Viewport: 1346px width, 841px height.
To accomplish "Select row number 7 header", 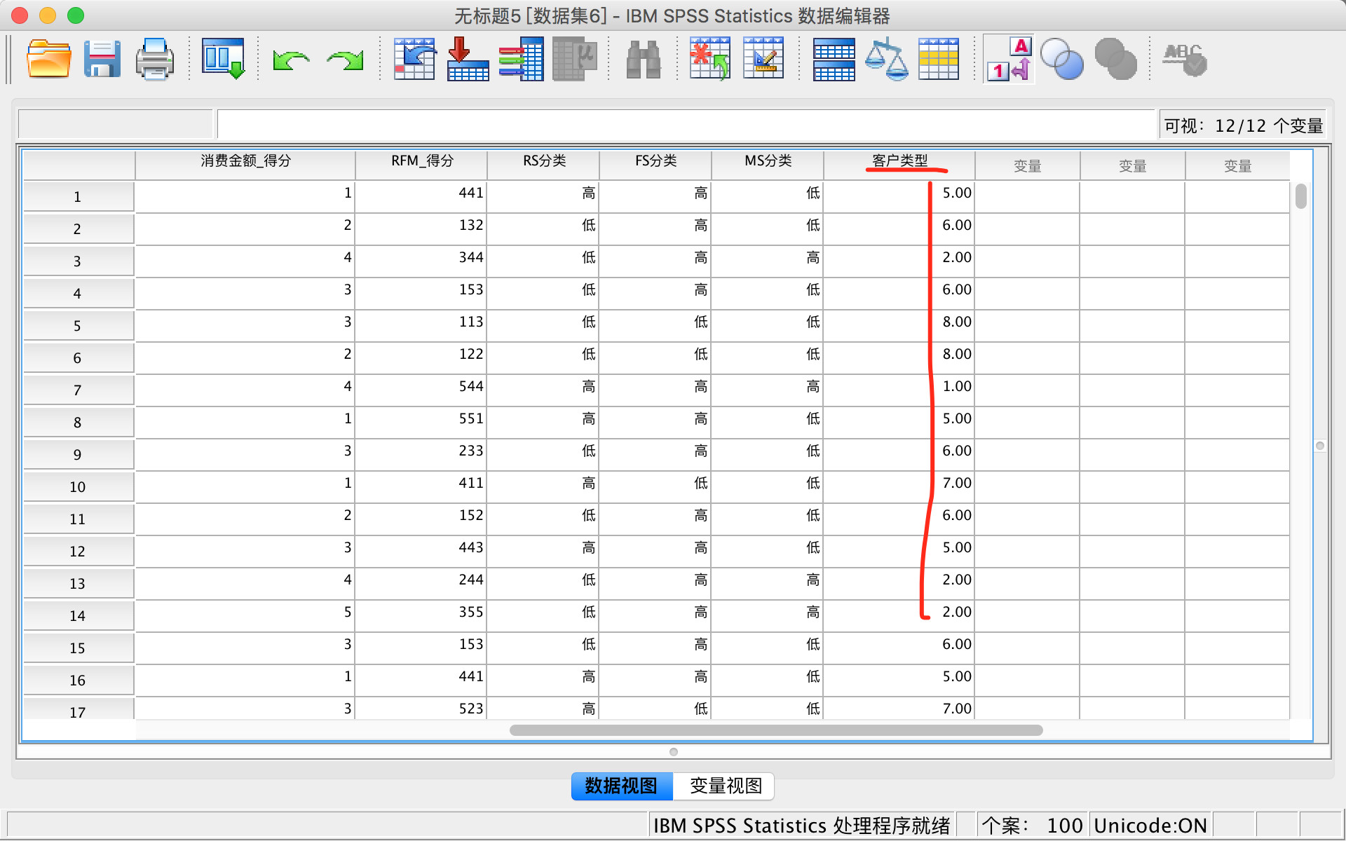I will pos(78,390).
